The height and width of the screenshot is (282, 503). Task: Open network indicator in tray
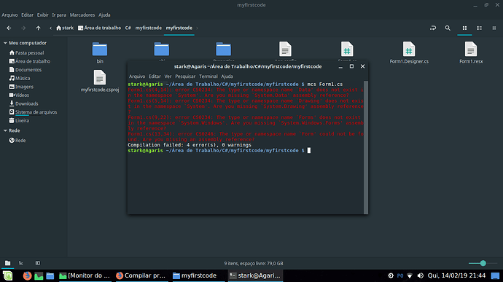pyautogui.click(x=410, y=275)
